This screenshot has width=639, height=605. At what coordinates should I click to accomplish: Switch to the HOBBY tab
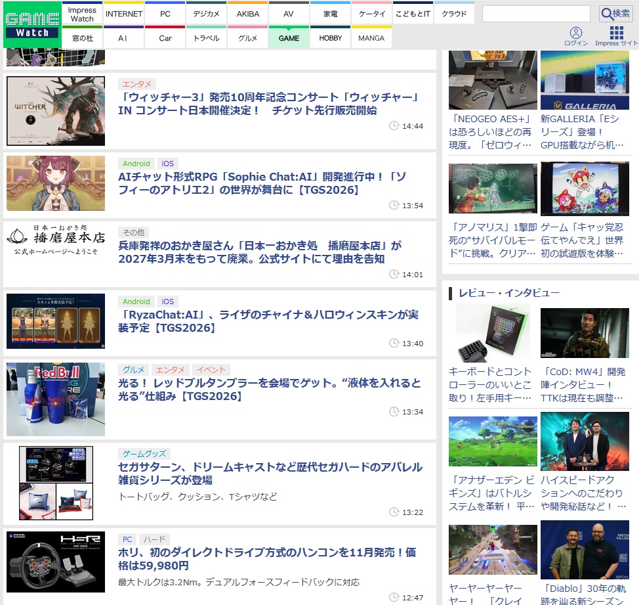330,37
